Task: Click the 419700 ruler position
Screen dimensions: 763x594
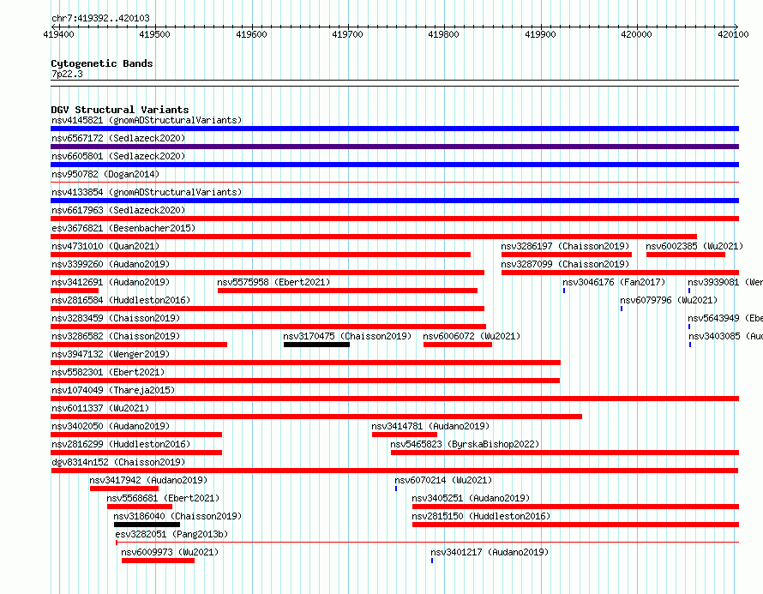Action: [x=347, y=34]
